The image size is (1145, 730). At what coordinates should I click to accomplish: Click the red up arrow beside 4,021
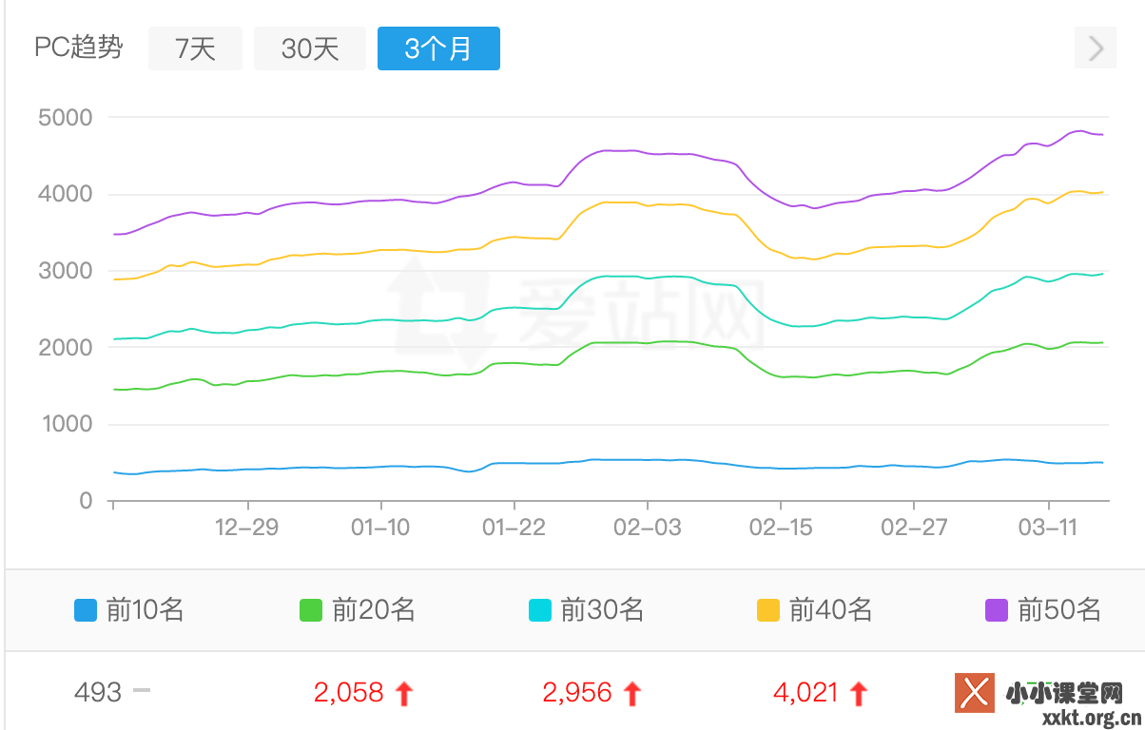point(859,693)
